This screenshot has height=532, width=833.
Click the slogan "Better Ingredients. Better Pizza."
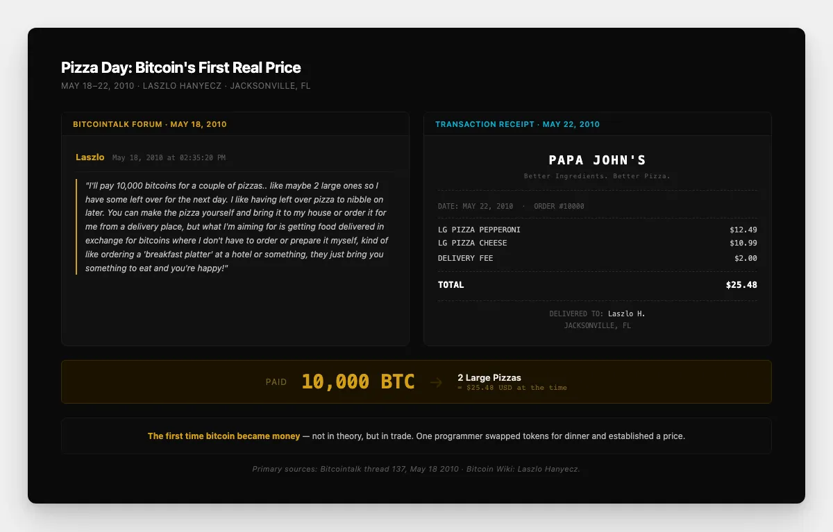click(597, 176)
